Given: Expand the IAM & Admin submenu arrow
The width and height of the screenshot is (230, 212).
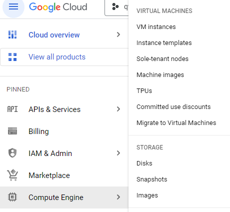Looking at the screenshot, I should coord(118,153).
